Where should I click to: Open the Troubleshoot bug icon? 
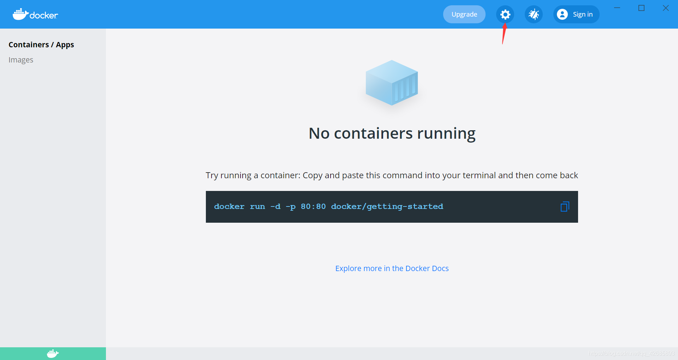tap(534, 14)
